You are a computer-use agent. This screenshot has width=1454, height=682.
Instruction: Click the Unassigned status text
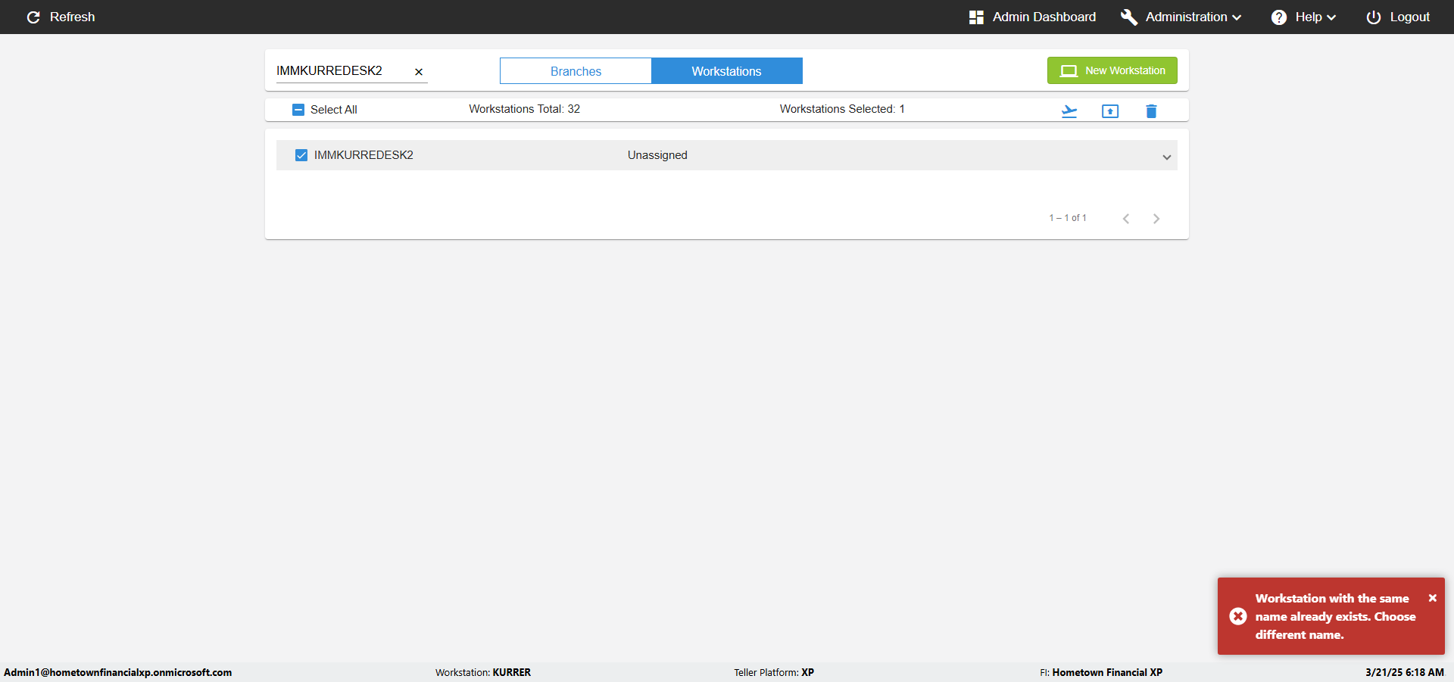pyautogui.click(x=657, y=155)
